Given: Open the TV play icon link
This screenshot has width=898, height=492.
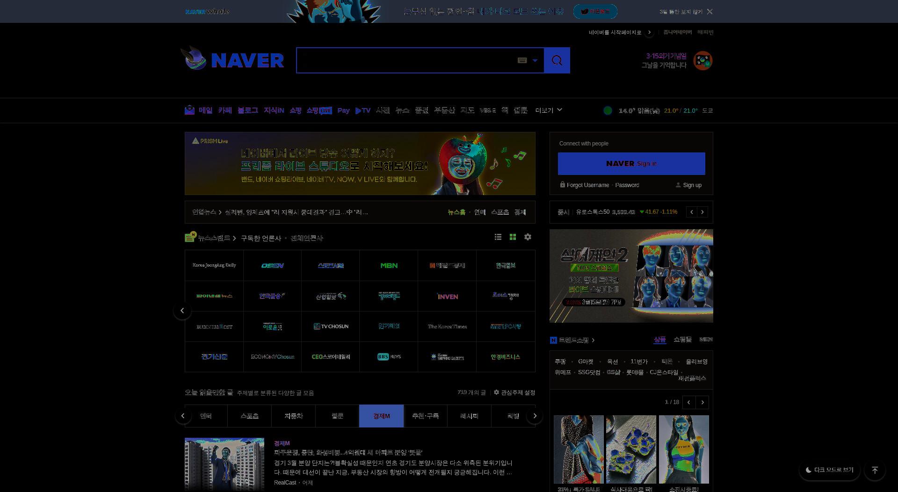Looking at the screenshot, I should [363, 110].
